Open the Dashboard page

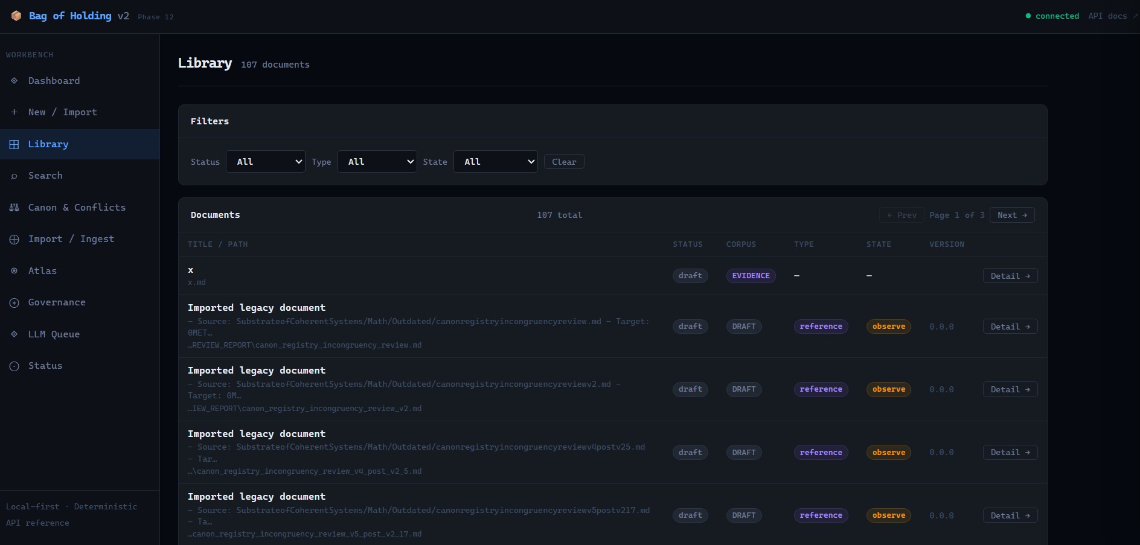80,81
